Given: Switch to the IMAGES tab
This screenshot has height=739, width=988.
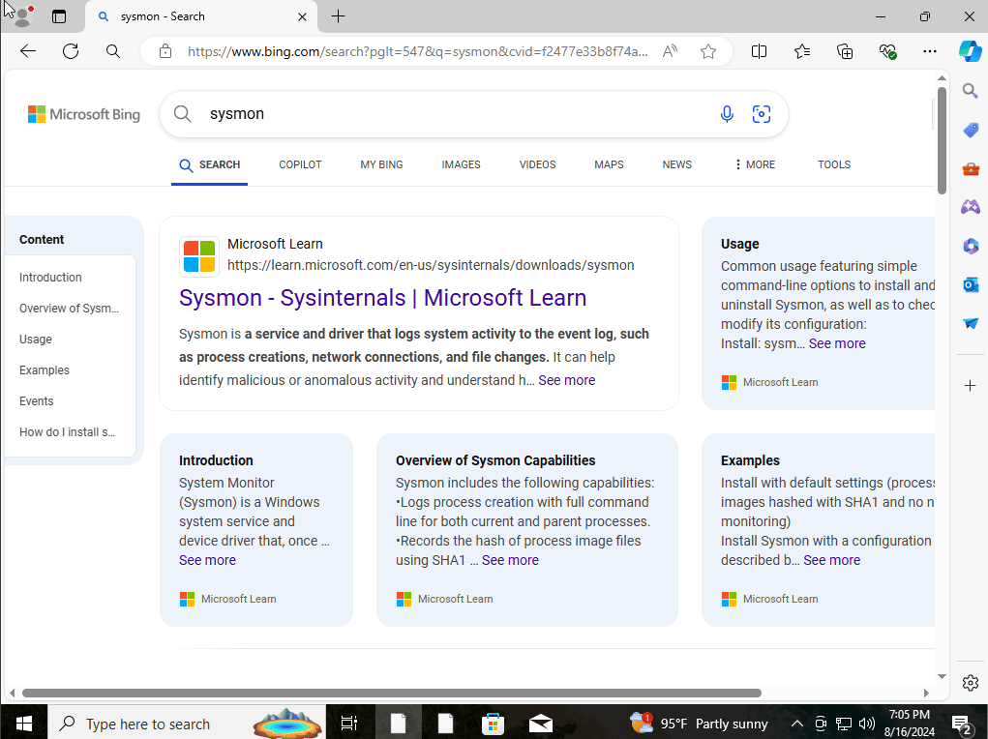Looking at the screenshot, I should (461, 164).
